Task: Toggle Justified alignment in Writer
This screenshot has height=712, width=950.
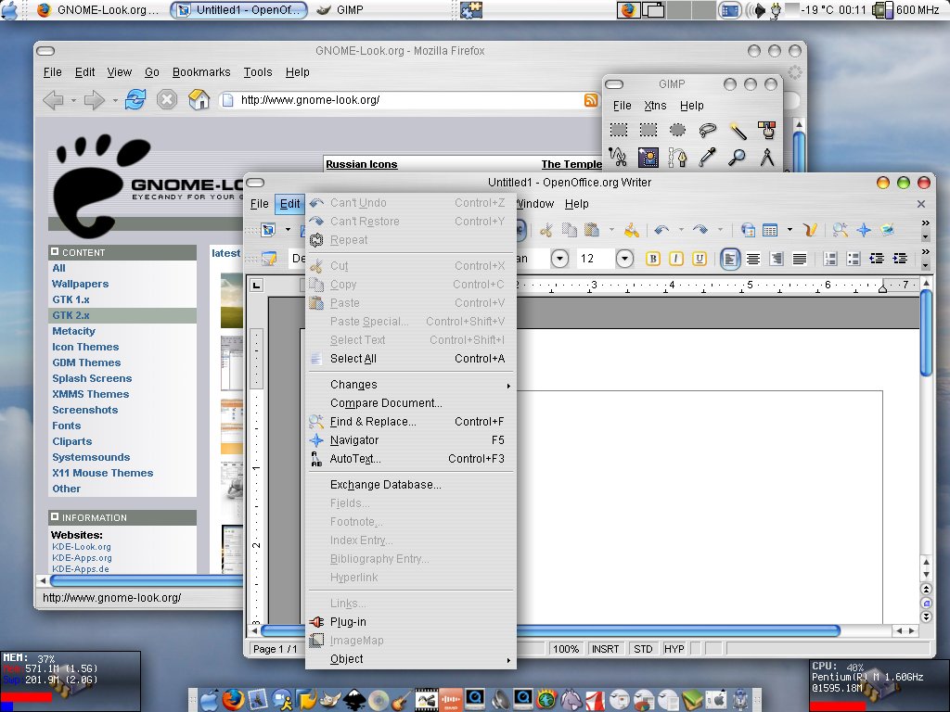Action: (x=800, y=260)
